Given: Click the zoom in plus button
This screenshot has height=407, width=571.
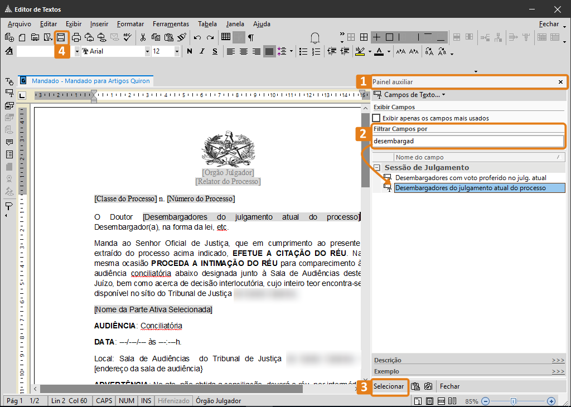Looking at the screenshot, I should [x=551, y=401].
